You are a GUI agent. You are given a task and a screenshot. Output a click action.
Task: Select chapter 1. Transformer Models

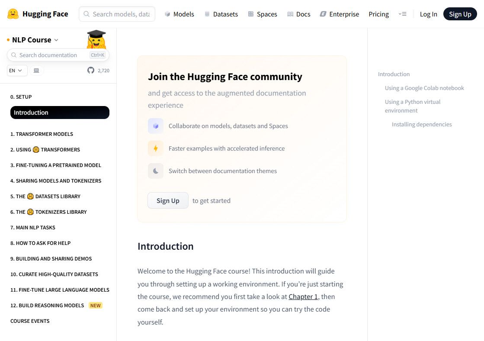pos(42,134)
